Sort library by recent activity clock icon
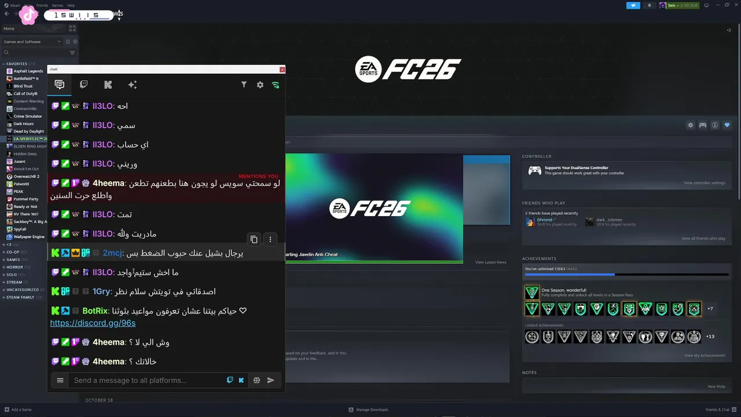This screenshot has height=417, width=741. pyautogui.click(x=68, y=42)
